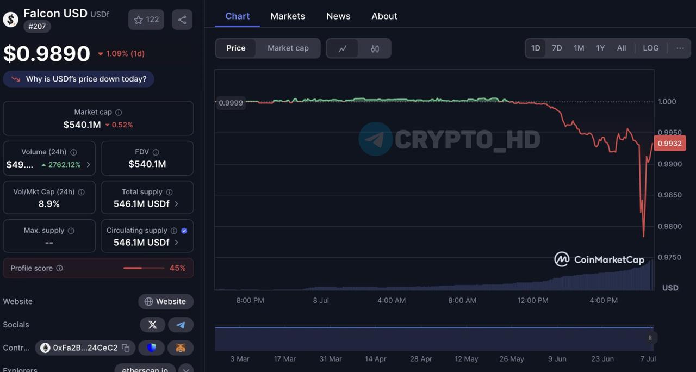Expand Circulating supply details chevron

pos(176,243)
